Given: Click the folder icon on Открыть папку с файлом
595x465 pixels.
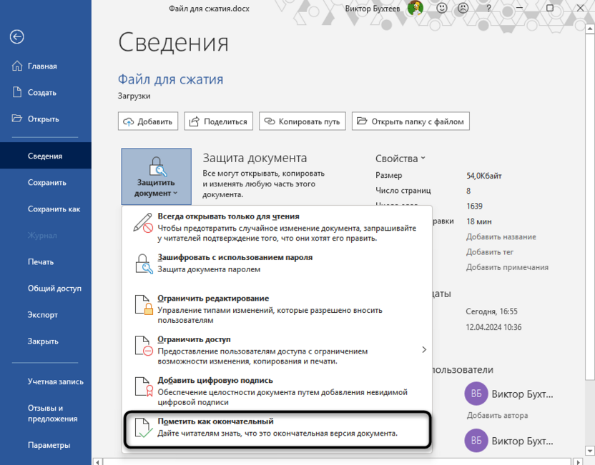Looking at the screenshot, I should (363, 121).
